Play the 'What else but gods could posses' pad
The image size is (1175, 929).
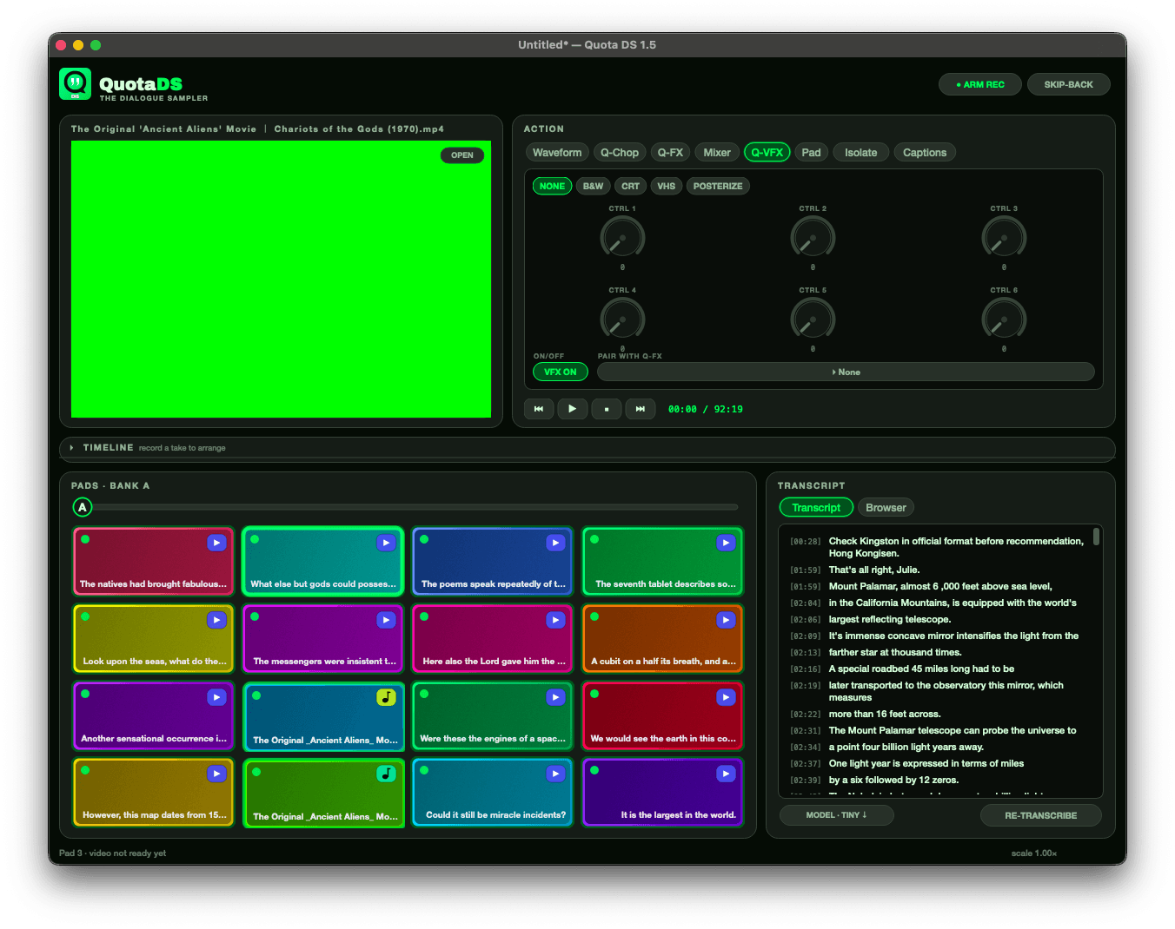[386, 543]
